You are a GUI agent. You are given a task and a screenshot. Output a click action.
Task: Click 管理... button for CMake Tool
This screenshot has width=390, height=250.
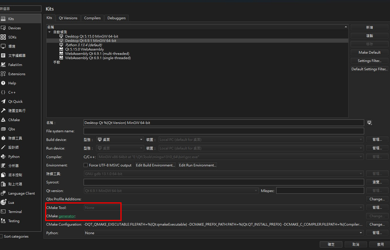pos(377,207)
